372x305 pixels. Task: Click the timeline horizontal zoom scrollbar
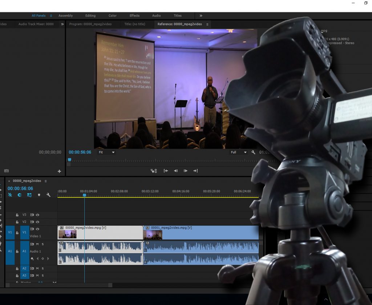point(58,285)
